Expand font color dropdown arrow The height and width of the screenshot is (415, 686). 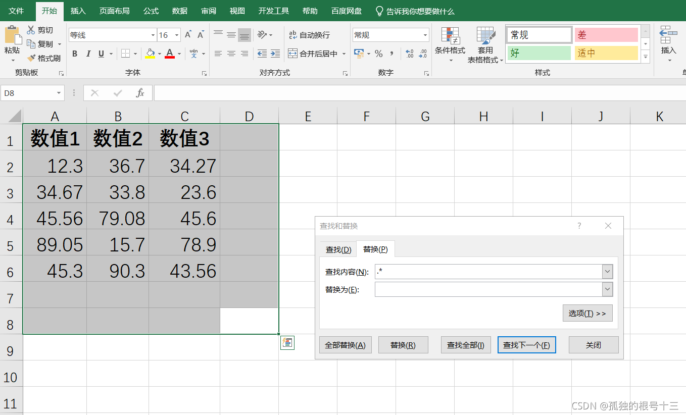(179, 54)
